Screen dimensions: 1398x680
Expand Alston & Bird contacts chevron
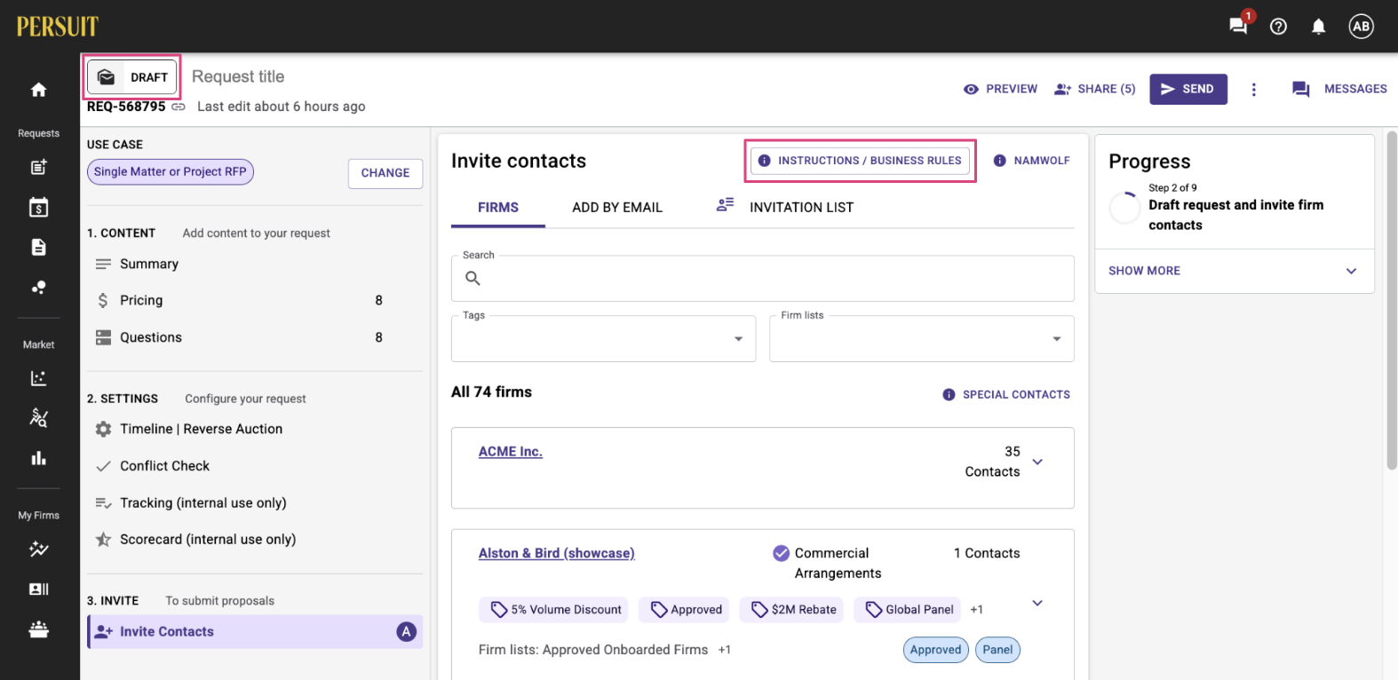coord(1037,603)
